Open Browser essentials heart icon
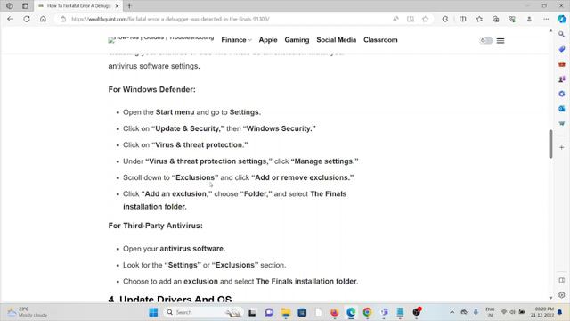Viewport: 570px width, 321px height. 512,19
